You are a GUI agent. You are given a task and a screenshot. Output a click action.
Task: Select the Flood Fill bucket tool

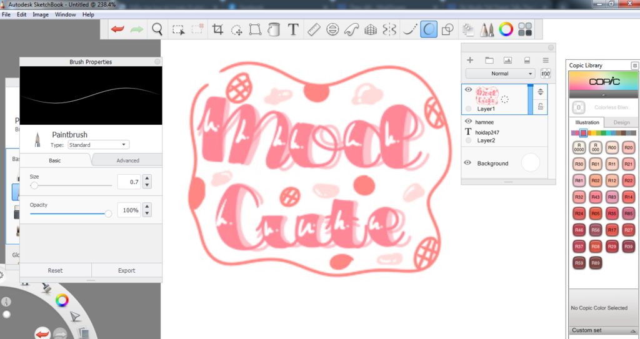(x=274, y=29)
